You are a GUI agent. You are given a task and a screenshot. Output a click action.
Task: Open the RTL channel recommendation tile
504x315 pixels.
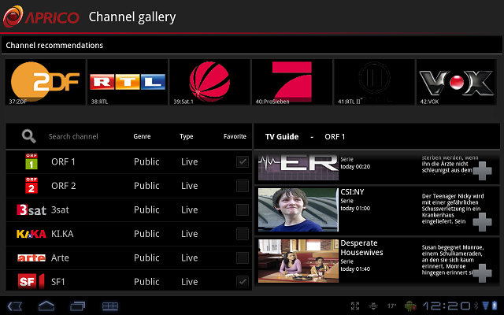click(128, 82)
